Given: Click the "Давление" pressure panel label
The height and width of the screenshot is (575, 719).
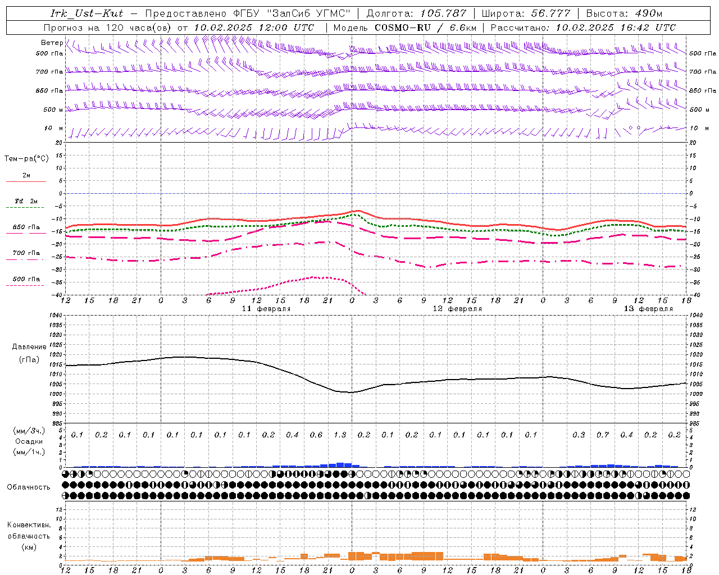Looking at the screenshot, I should [x=29, y=346].
